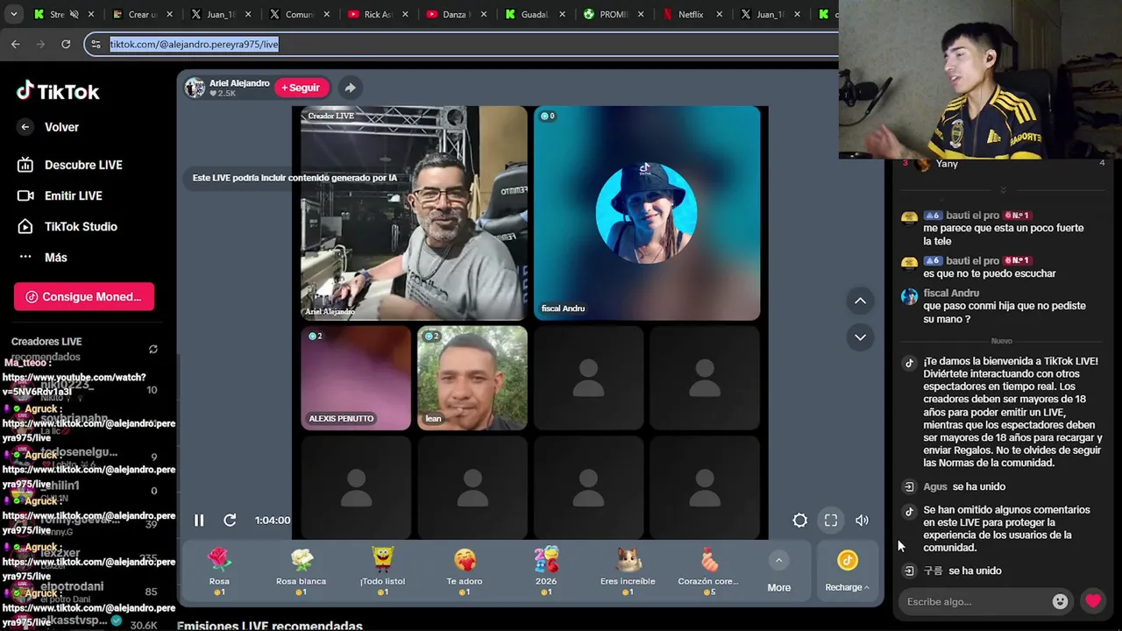Send the Eres increíble gift
The width and height of the screenshot is (1122, 631).
[x=628, y=571]
